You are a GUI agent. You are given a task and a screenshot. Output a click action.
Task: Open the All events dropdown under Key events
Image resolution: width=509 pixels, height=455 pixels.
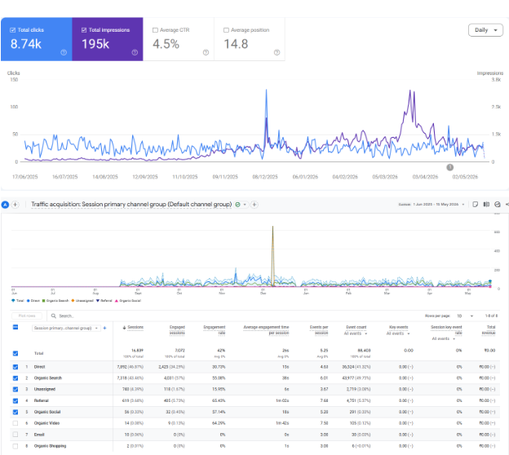(398, 334)
